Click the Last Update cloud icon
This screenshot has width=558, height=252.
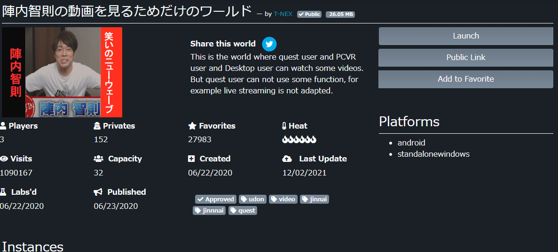(287, 159)
